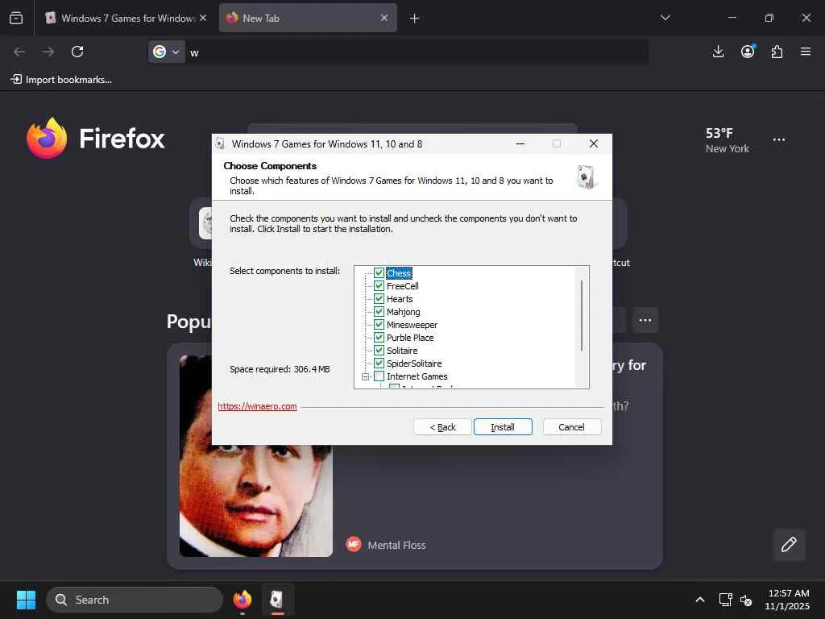Open Firefox View sidebar icon
This screenshot has width=825, height=619.
tap(16, 19)
